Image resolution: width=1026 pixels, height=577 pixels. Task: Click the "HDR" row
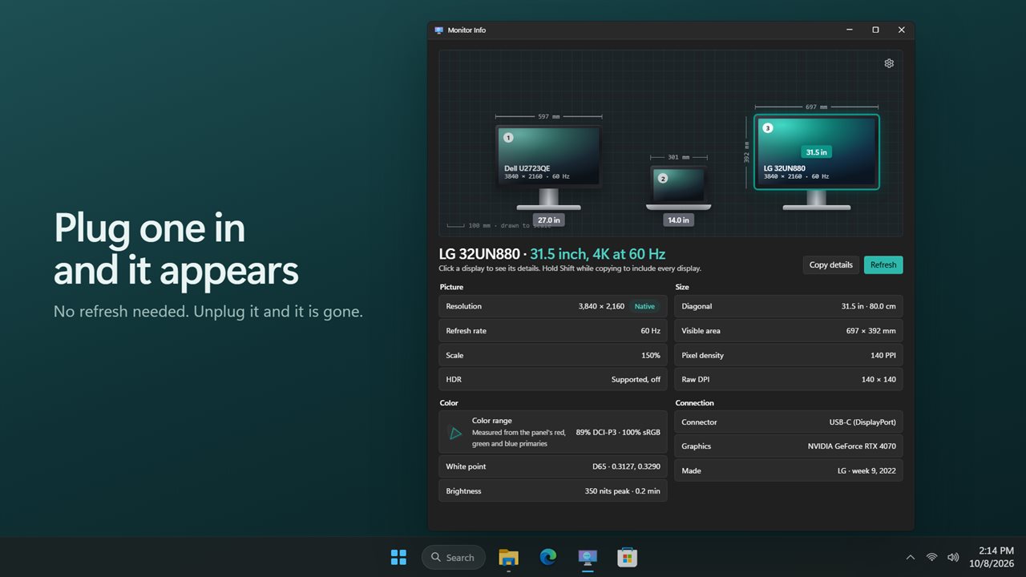pos(553,379)
